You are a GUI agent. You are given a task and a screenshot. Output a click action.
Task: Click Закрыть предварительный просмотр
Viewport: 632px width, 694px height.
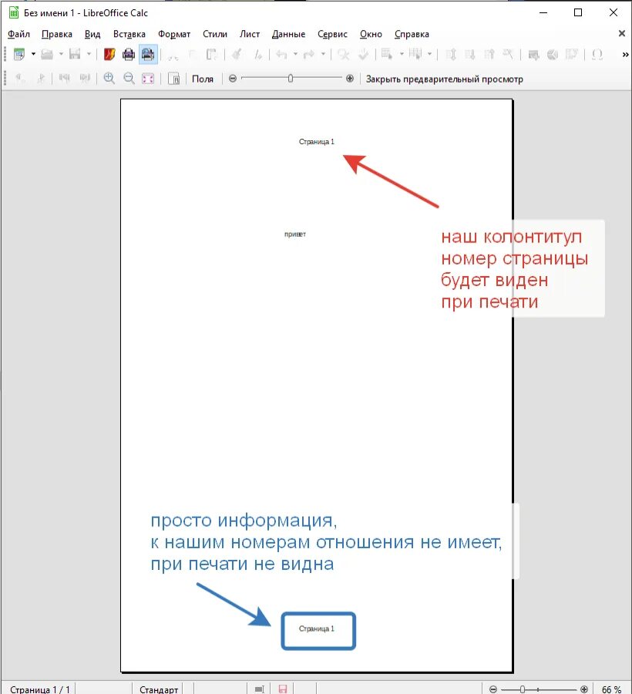(444, 79)
